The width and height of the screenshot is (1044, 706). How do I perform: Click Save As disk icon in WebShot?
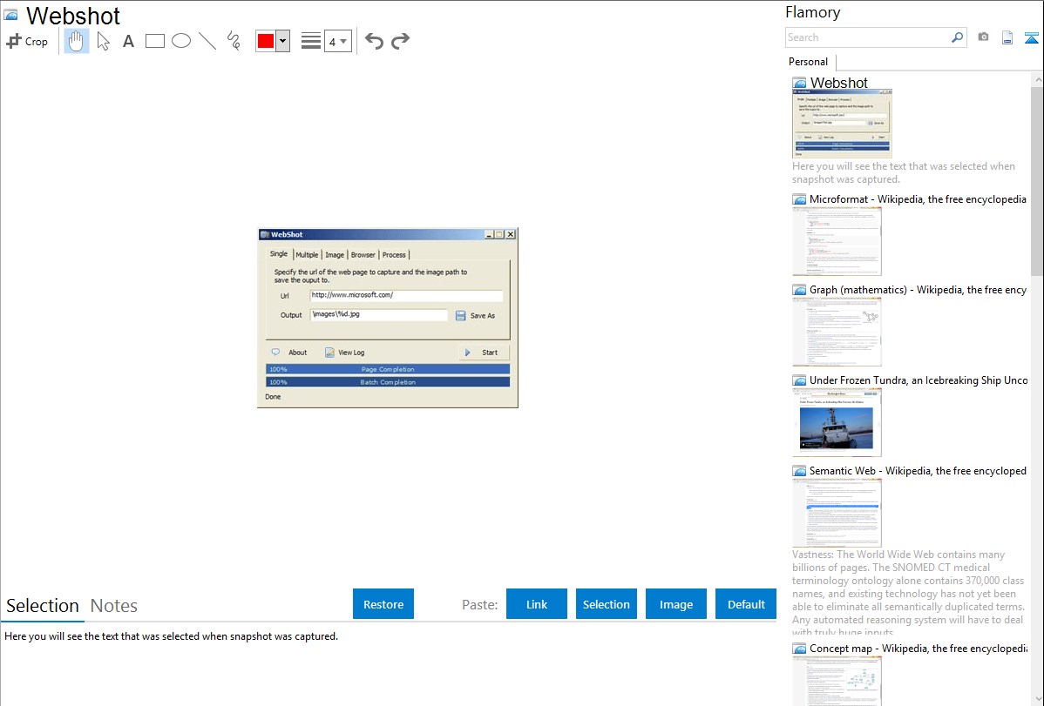tap(460, 315)
